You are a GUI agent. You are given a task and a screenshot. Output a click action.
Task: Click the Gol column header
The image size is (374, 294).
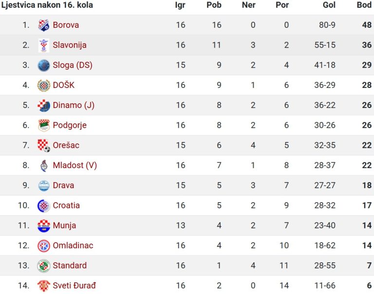tap(329, 5)
